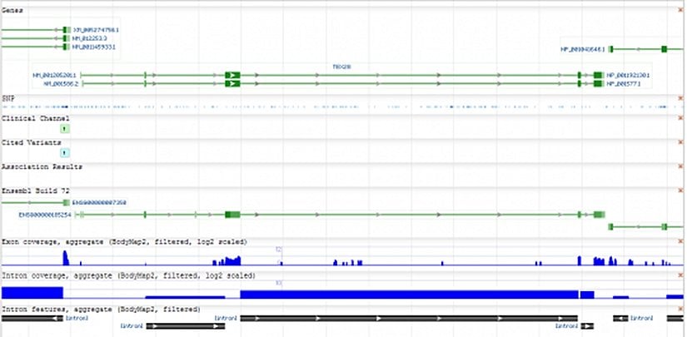Remove the SNP track
687x337 pixels.
(x=680, y=97)
